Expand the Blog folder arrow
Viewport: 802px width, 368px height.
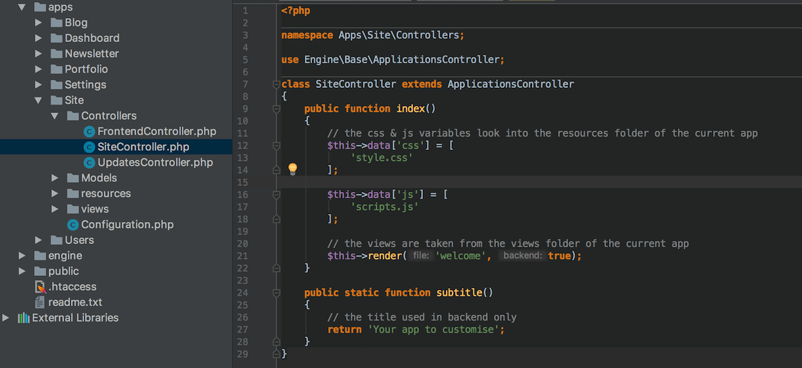click(x=38, y=23)
